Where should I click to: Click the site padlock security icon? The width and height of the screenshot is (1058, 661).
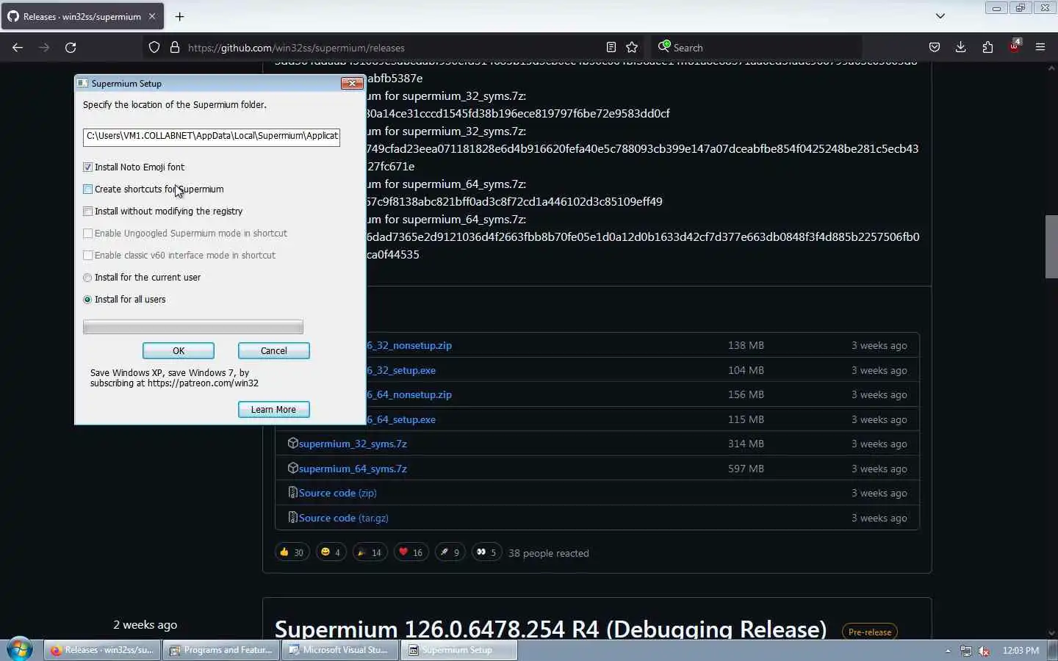click(175, 48)
